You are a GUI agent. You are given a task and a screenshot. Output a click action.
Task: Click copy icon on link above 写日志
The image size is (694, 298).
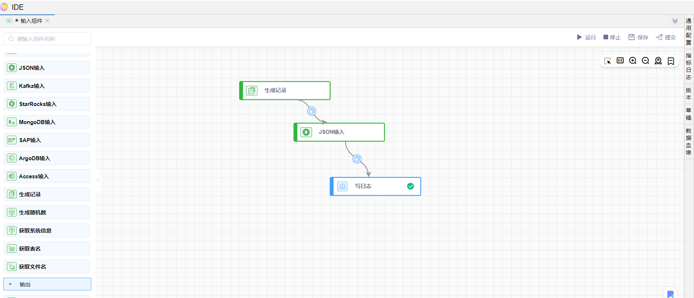pyautogui.click(x=357, y=159)
